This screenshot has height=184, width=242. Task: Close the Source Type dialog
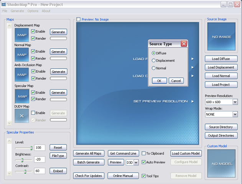pyautogui.click(x=184, y=44)
